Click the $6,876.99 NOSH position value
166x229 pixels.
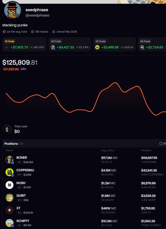(148, 183)
